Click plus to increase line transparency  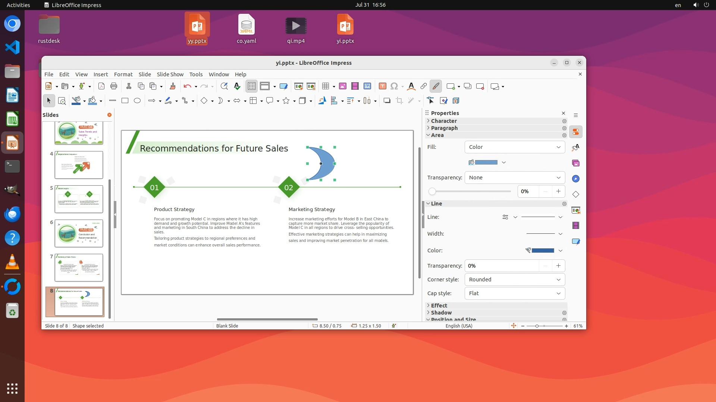pyautogui.click(x=558, y=266)
